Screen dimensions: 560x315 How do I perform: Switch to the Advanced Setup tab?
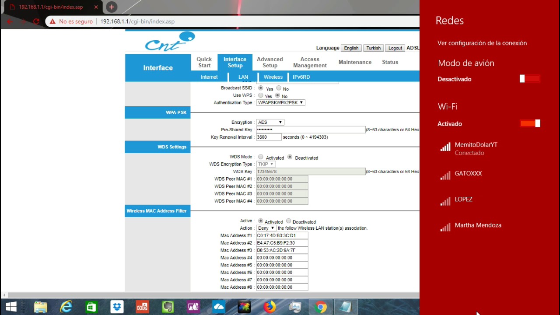tap(270, 62)
